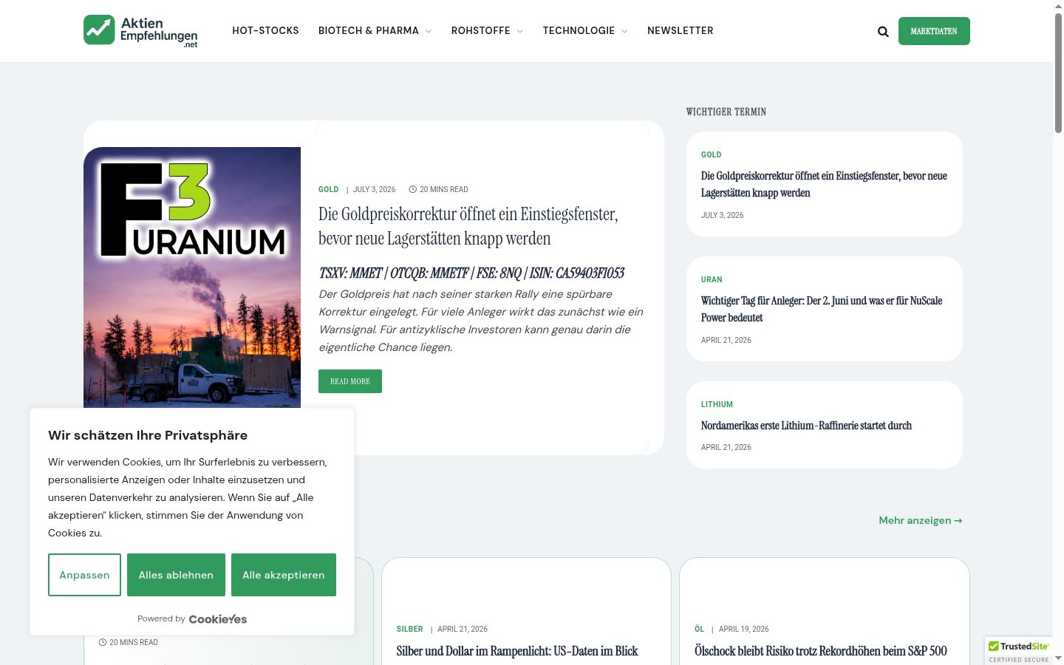
Task: Click Wir schätzen Ihre Privatsphäre heading
Action: pyautogui.click(x=148, y=435)
